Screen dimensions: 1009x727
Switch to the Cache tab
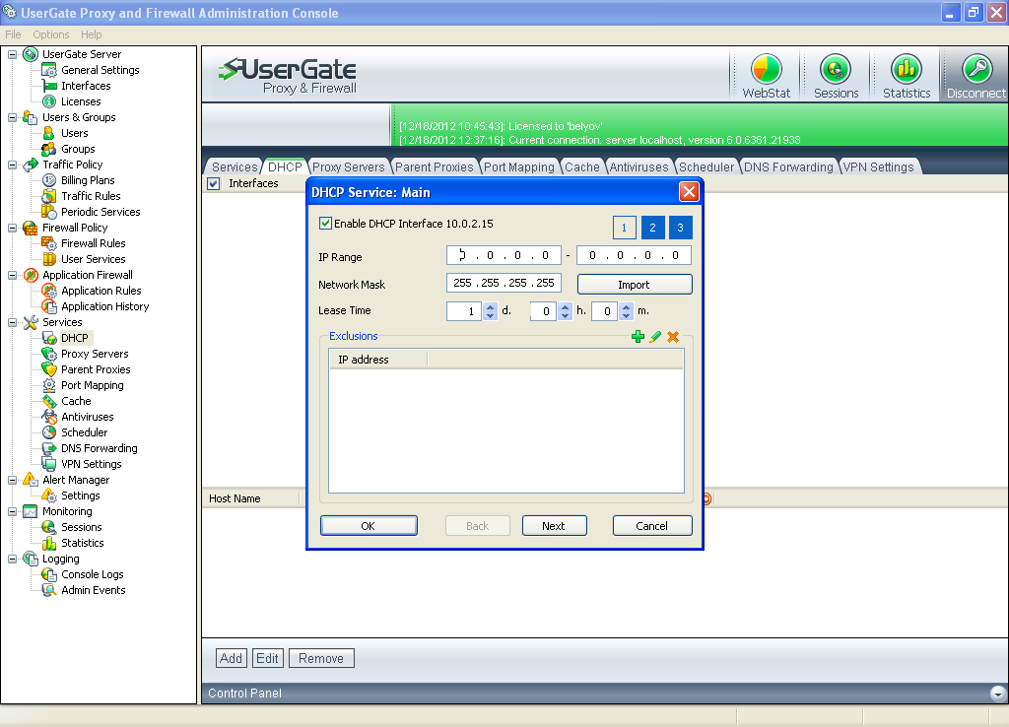click(581, 166)
